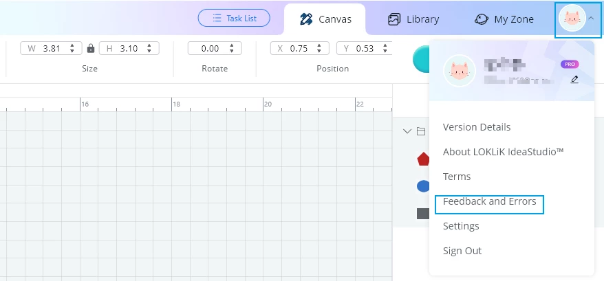Viewport: 604px width, 281px height.
Task: Click the rotate stepper arrows
Action: point(232,49)
